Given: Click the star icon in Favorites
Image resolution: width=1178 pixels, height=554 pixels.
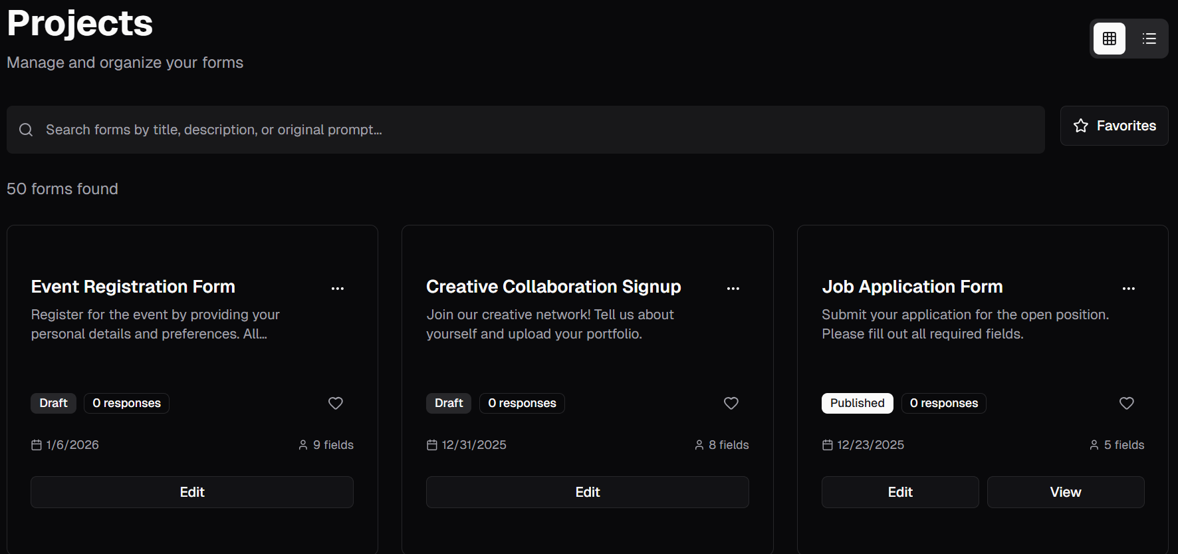Looking at the screenshot, I should [x=1081, y=126].
